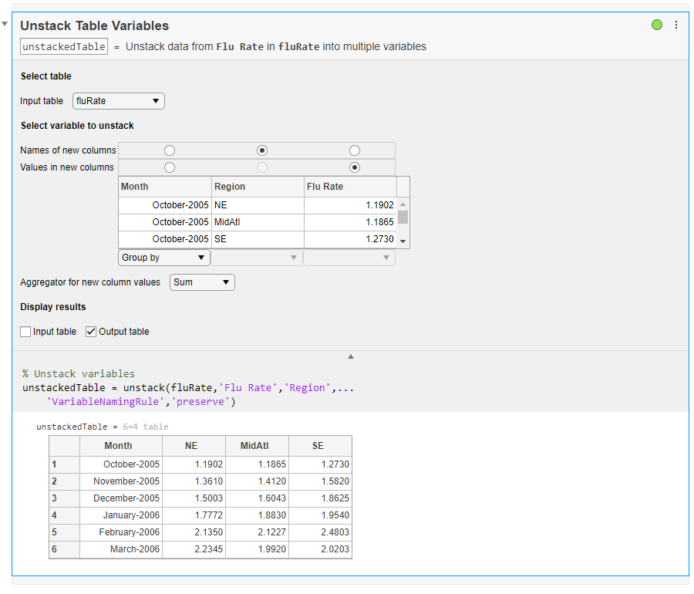Enable the Input table display checkbox
694x594 pixels.
[26, 332]
